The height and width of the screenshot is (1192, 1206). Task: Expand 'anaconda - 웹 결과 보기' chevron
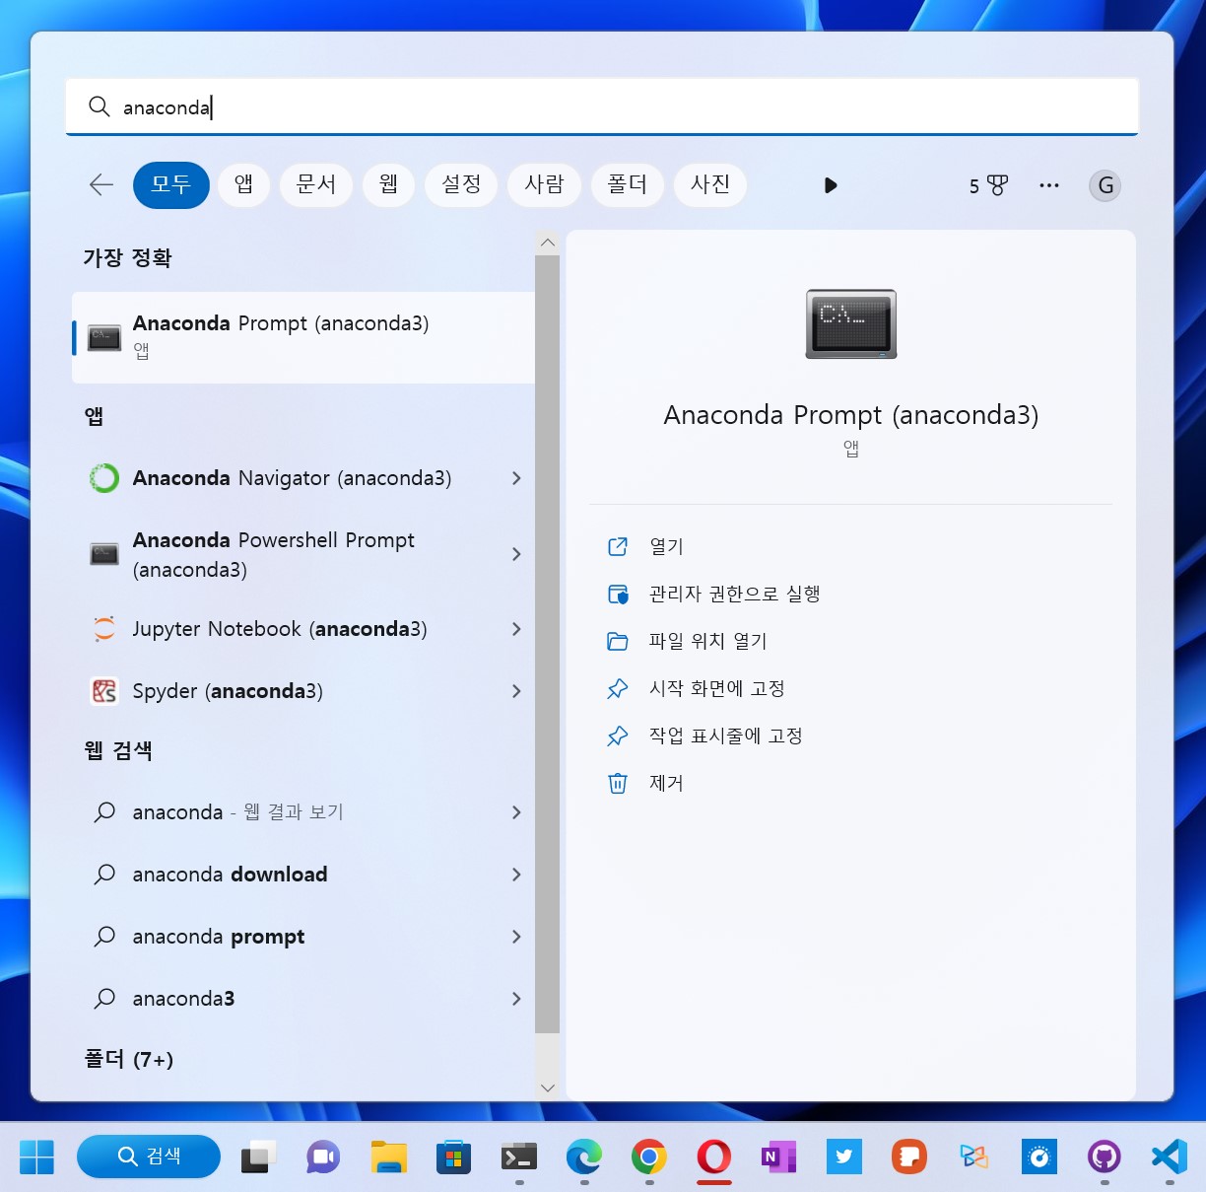point(516,812)
